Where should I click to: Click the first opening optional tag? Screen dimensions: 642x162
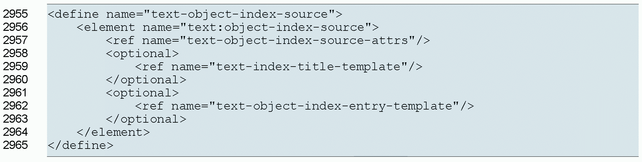coord(142,53)
